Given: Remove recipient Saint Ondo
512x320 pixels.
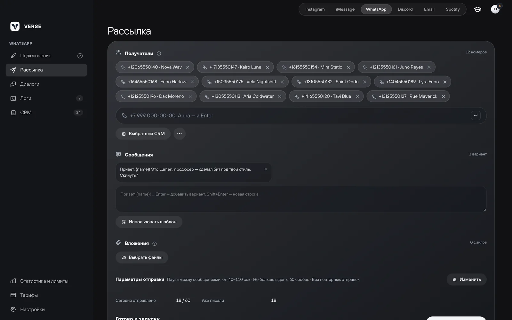Looking at the screenshot, I should [364, 82].
